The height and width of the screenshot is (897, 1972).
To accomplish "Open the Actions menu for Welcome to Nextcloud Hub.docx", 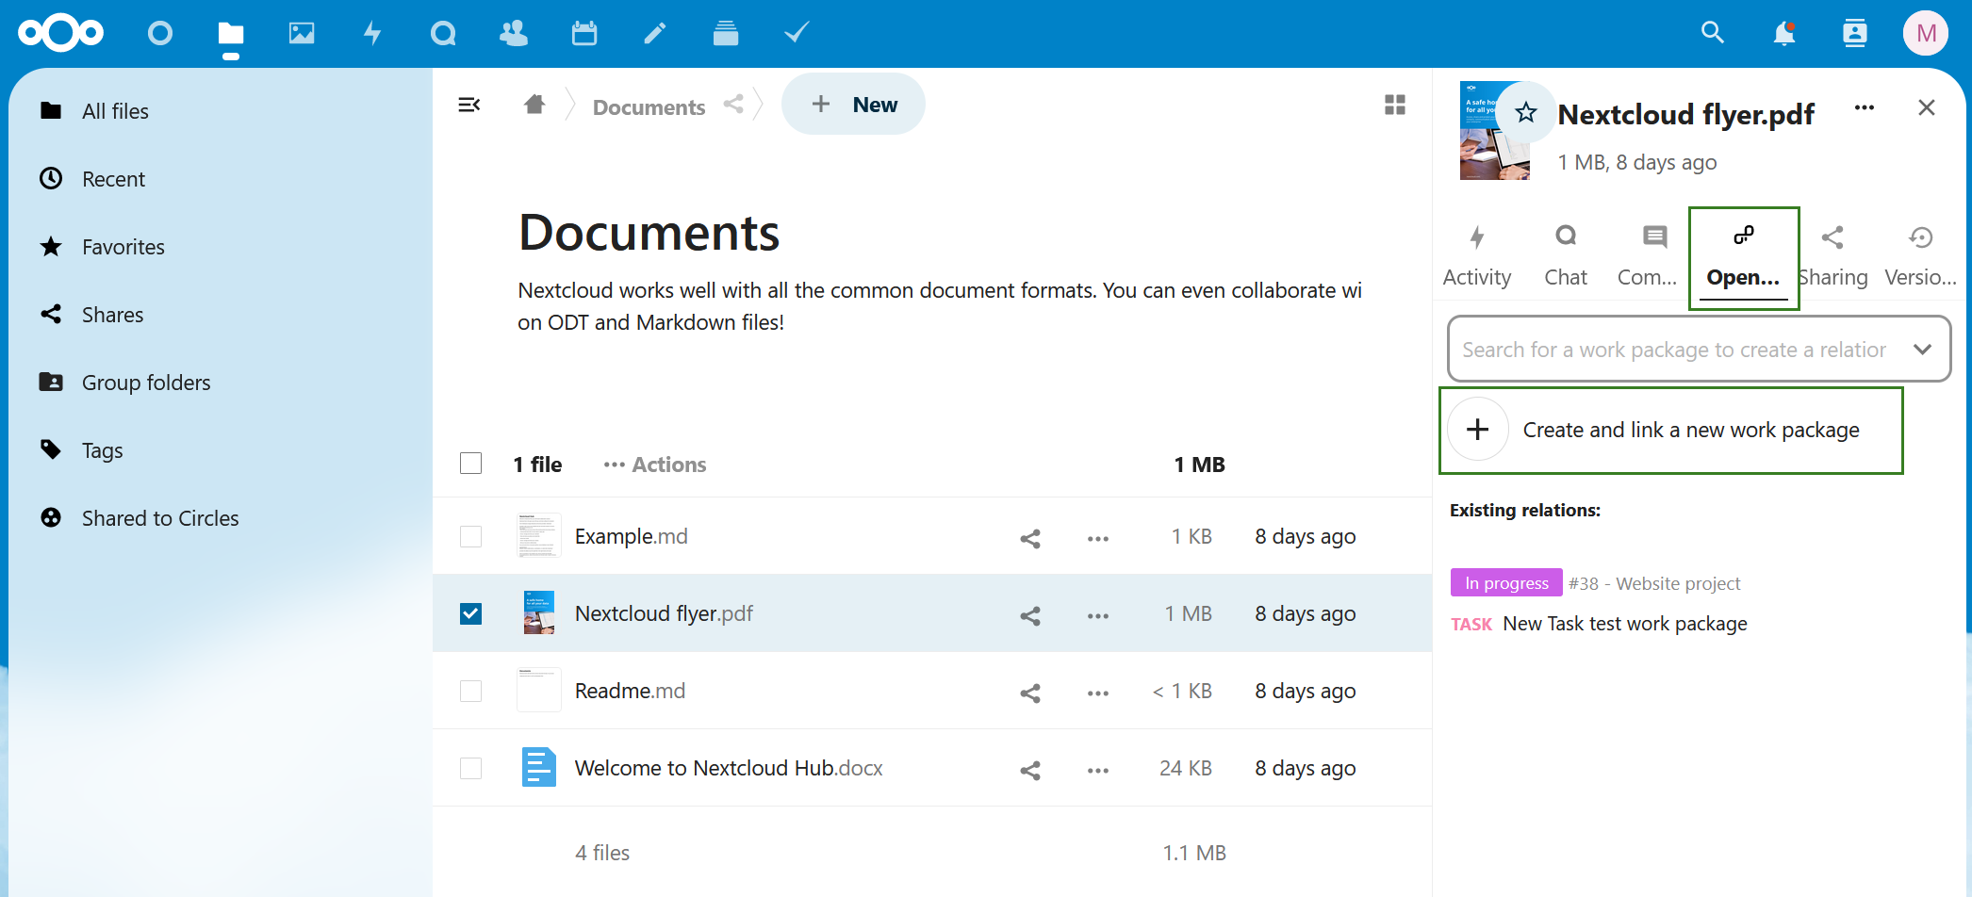I will (1097, 769).
